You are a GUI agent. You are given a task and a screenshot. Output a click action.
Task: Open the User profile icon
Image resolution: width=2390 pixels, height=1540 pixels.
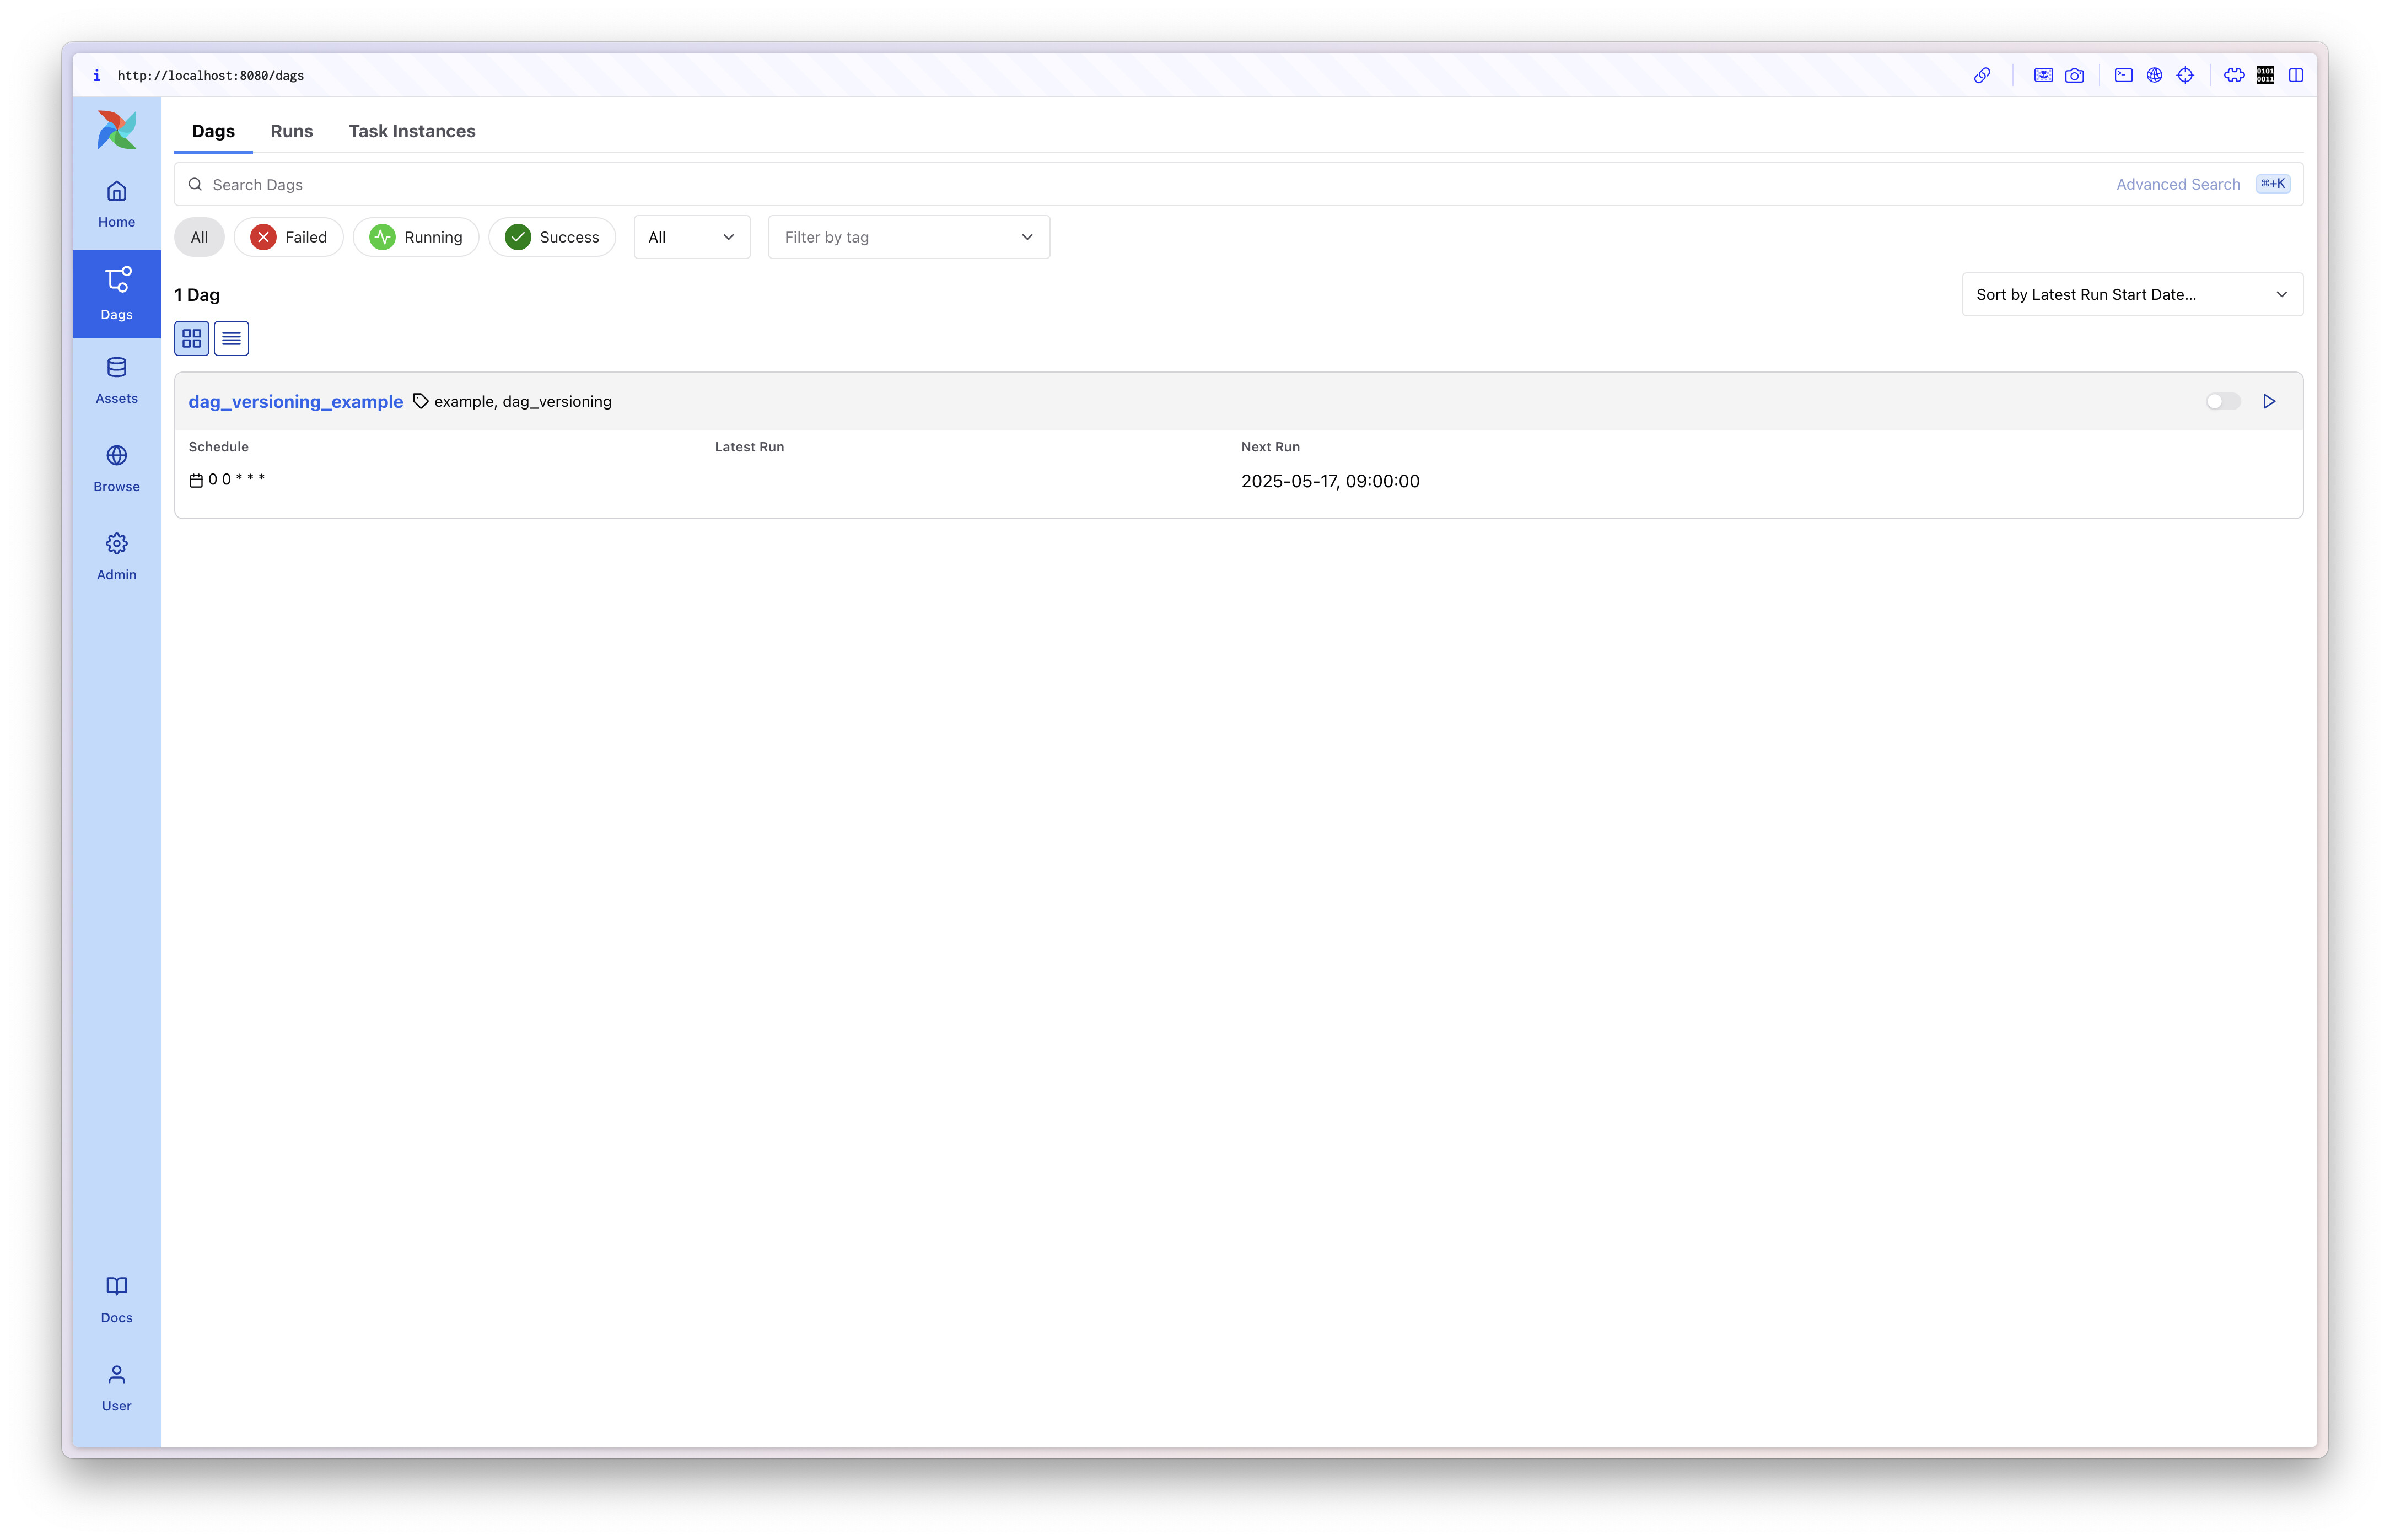pyautogui.click(x=116, y=1387)
